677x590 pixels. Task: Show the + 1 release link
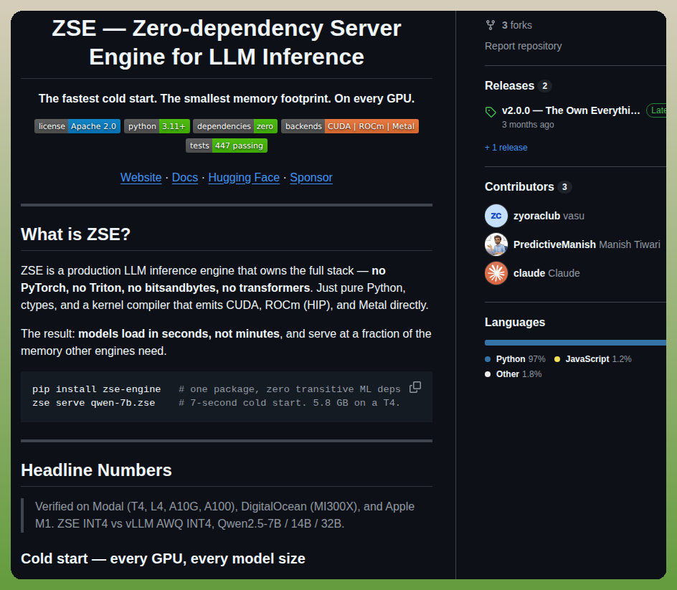point(506,148)
